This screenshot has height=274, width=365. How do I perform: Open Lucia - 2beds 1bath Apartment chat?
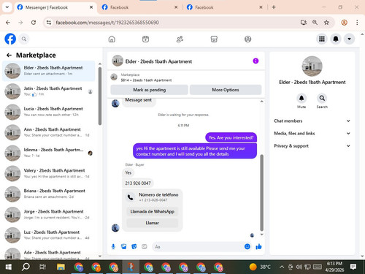coord(49,112)
